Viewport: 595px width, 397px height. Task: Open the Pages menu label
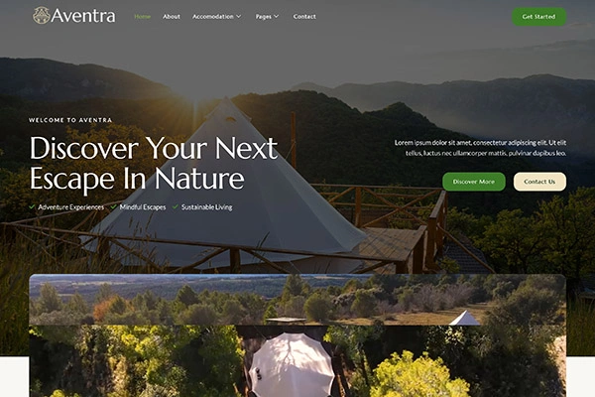tap(264, 16)
